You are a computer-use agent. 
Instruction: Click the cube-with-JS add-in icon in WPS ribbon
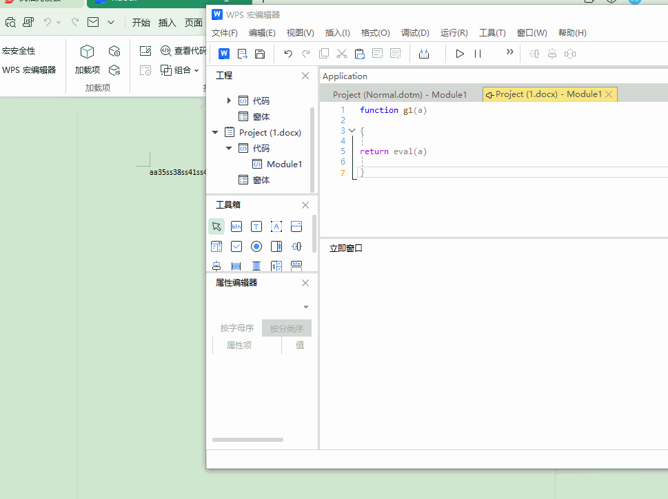[114, 70]
